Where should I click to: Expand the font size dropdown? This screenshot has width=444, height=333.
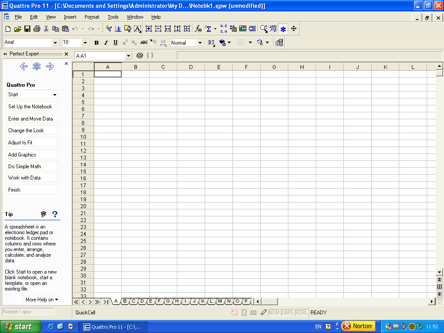pyautogui.click(x=85, y=42)
